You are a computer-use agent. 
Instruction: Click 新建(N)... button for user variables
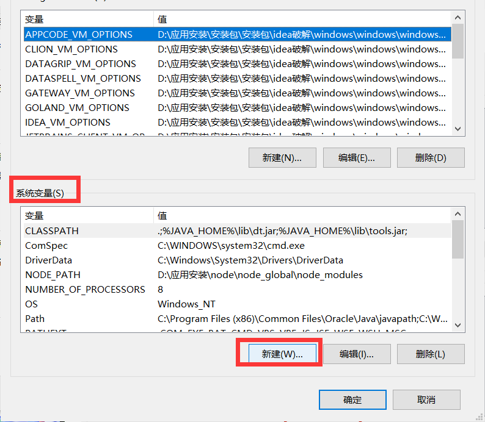click(x=282, y=158)
